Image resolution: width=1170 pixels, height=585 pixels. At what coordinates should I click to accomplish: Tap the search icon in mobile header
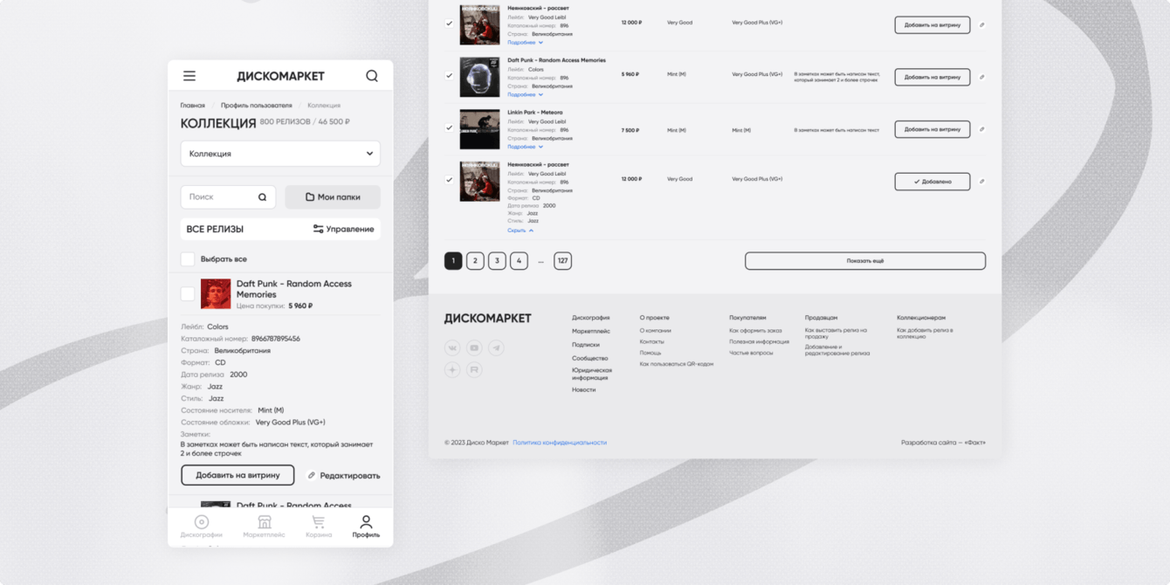click(x=372, y=76)
